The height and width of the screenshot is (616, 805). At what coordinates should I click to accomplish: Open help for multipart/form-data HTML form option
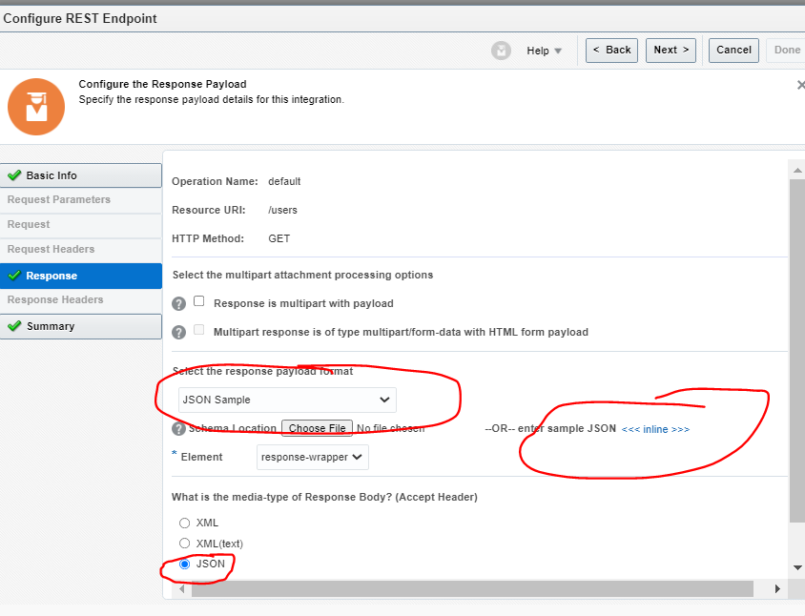click(178, 333)
